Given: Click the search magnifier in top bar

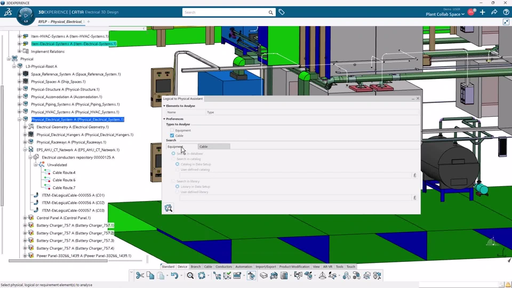Looking at the screenshot, I should click(271, 12).
